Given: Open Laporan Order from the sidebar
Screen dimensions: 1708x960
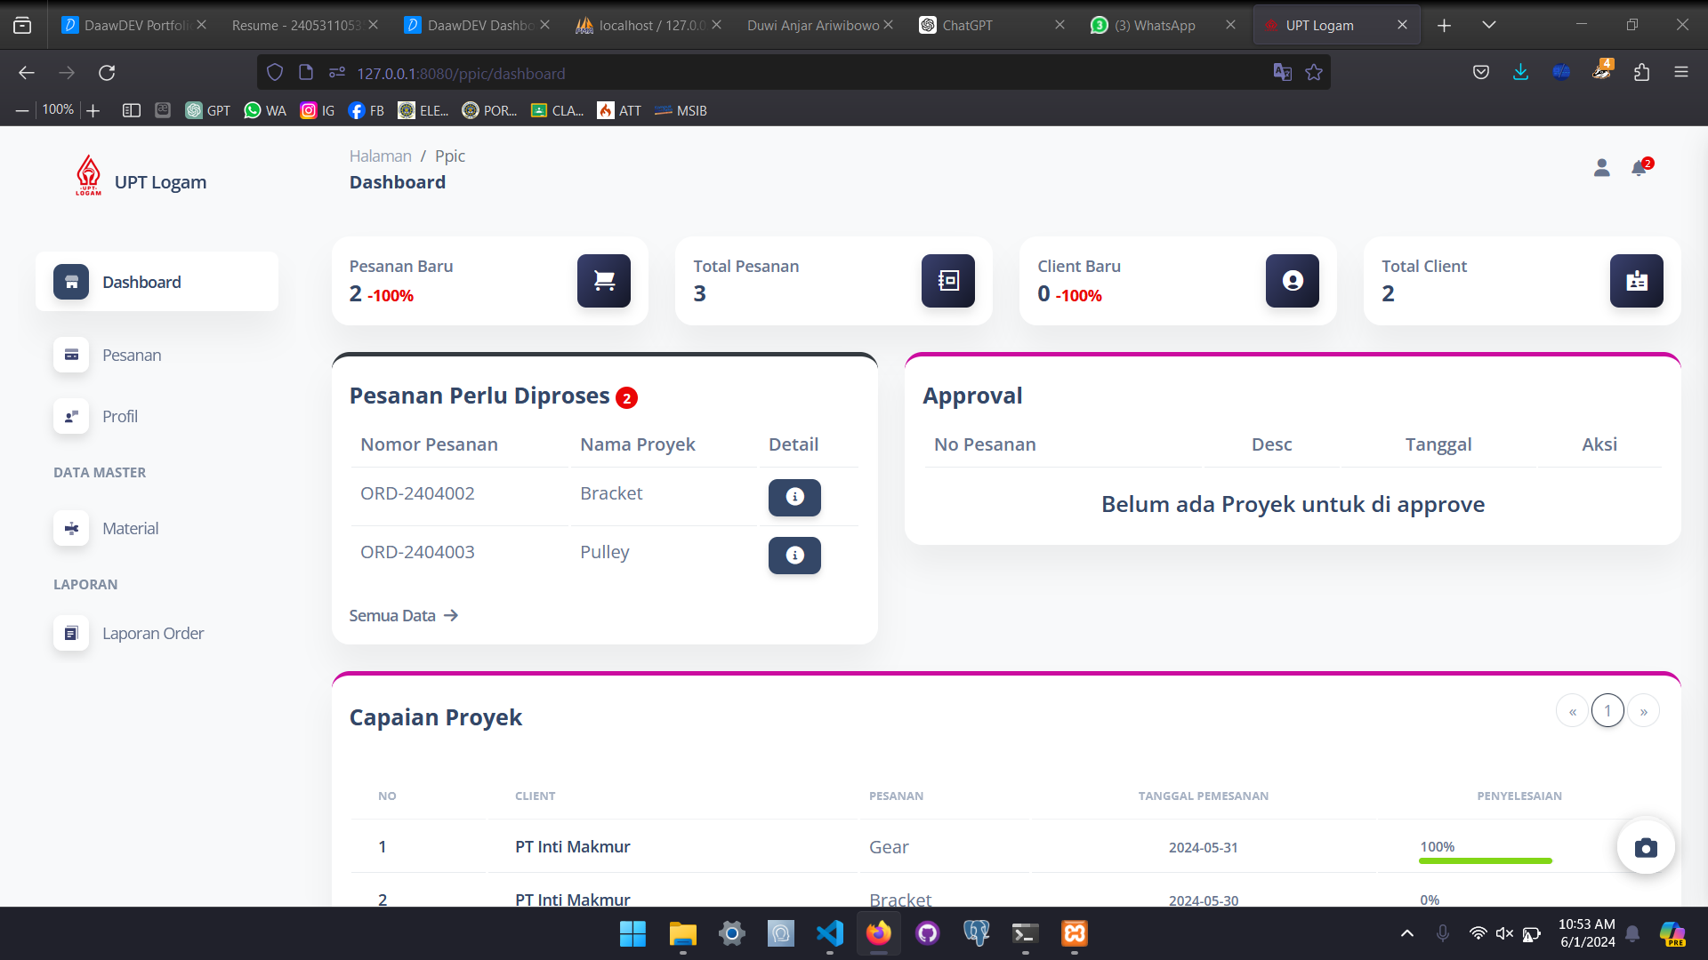Looking at the screenshot, I should pos(152,633).
